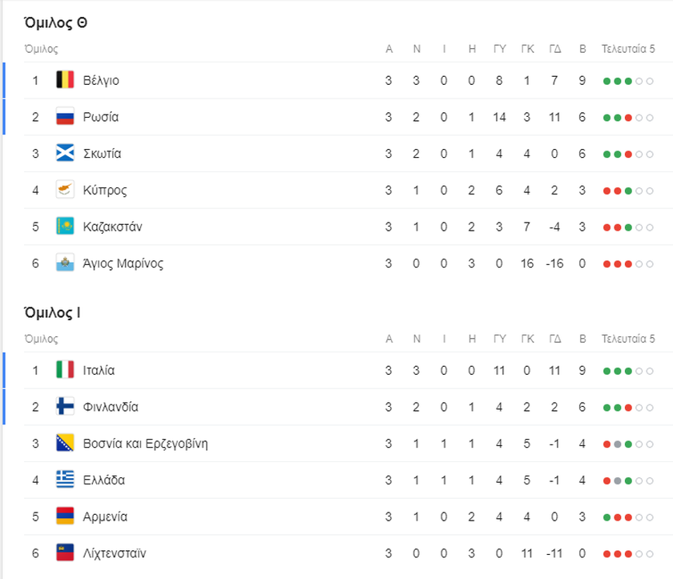This screenshot has height=579, width=673.
Task: Click Bosnia's grey draw result dot
Action: [618, 444]
